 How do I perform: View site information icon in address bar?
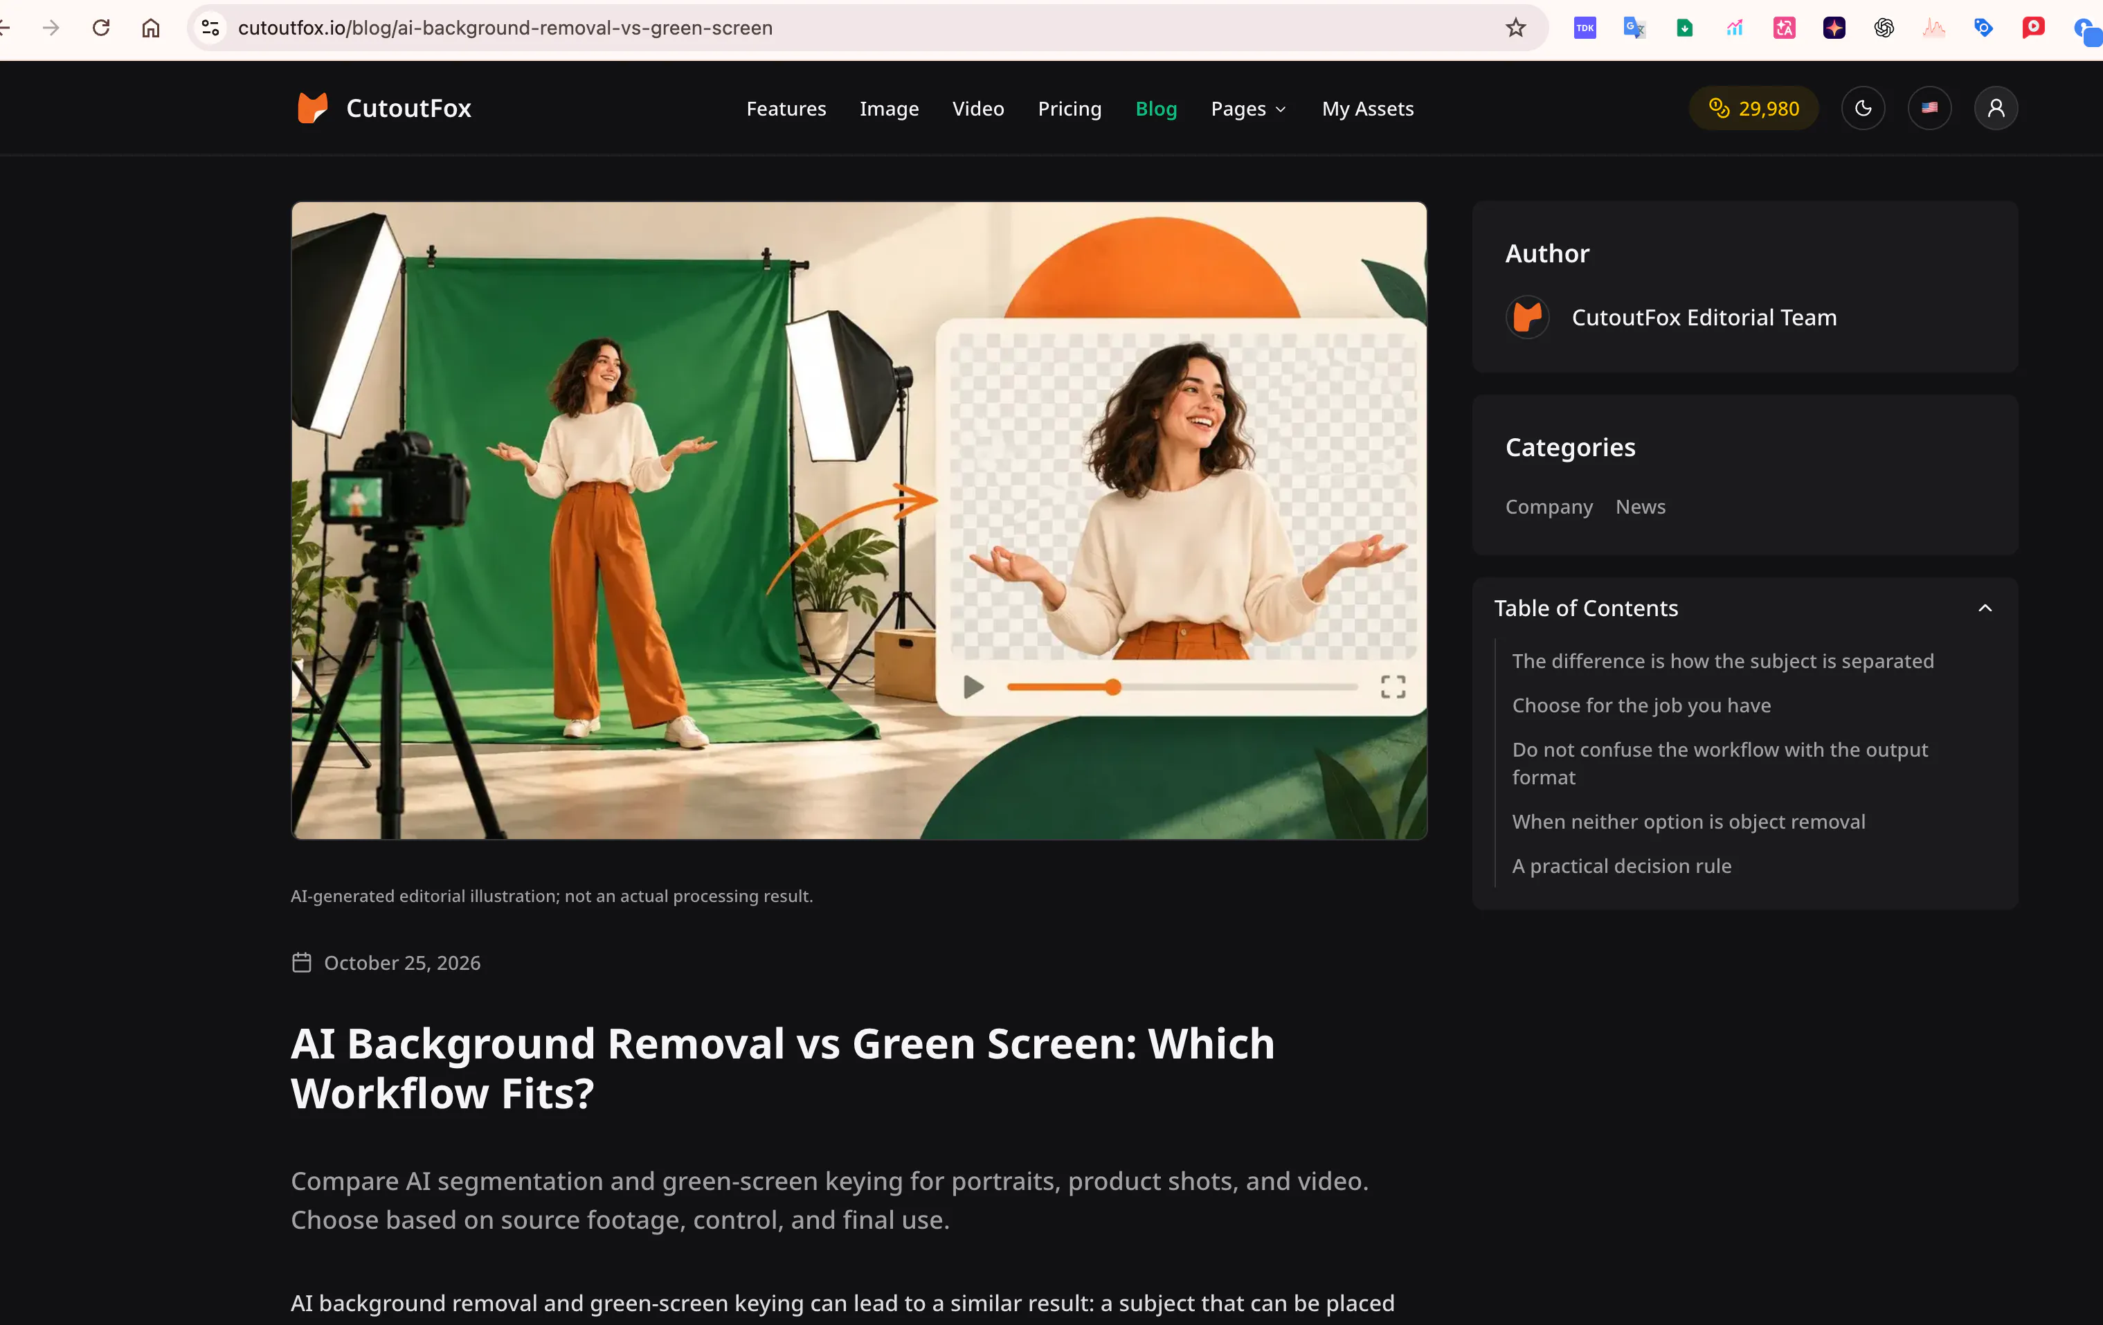210,28
